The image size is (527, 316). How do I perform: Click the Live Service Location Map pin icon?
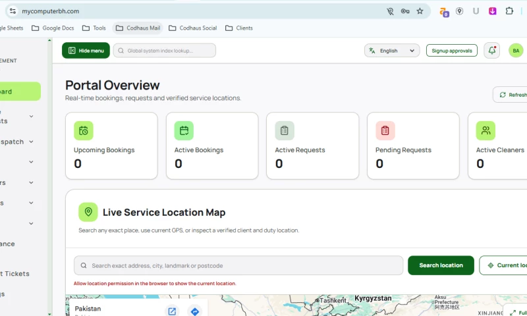tap(88, 212)
